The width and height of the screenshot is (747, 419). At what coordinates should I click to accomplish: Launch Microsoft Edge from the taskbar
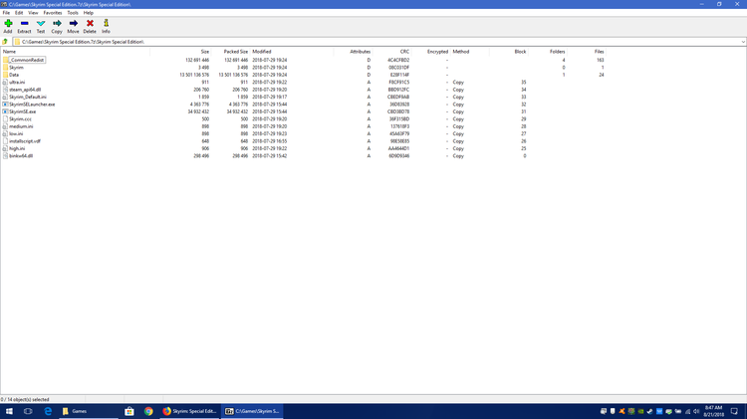click(x=48, y=411)
